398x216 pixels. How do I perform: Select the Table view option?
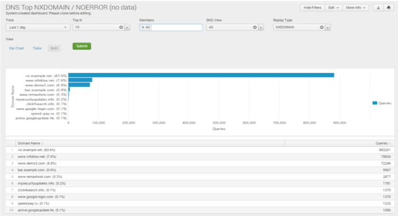click(37, 48)
